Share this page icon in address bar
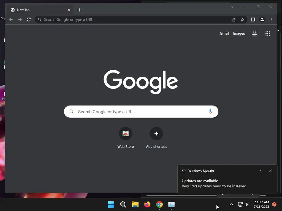 point(234,20)
